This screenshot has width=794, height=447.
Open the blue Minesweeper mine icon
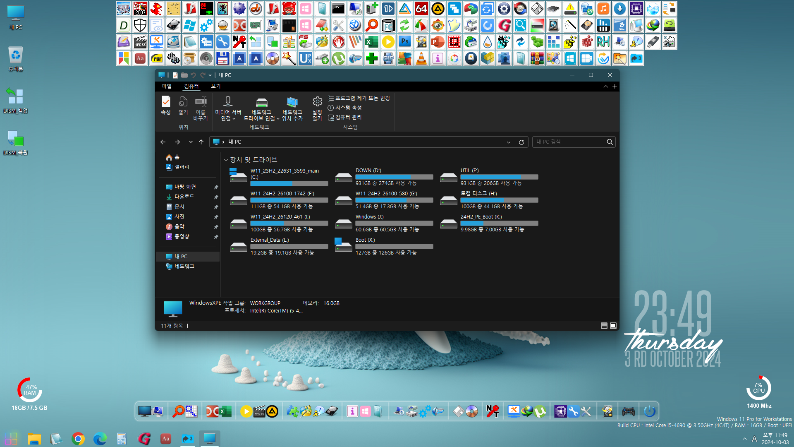click(x=239, y=9)
